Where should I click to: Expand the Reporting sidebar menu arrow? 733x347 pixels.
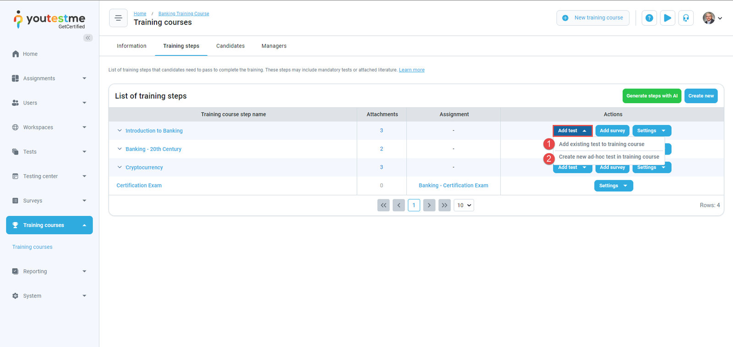(x=84, y=271)
